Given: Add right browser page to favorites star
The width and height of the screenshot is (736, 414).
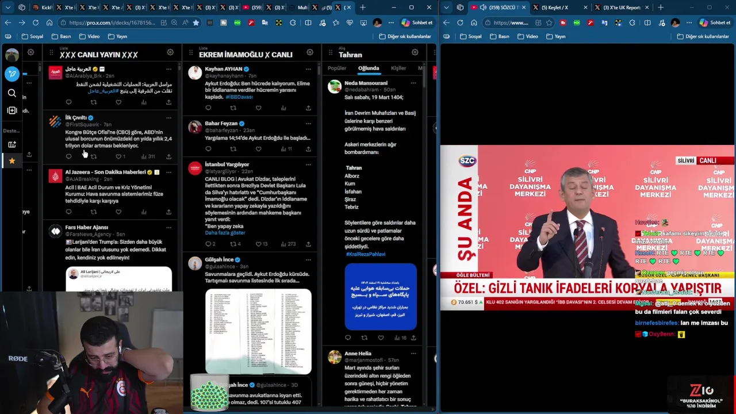Looking at the screenshot, I should point(549,22).
